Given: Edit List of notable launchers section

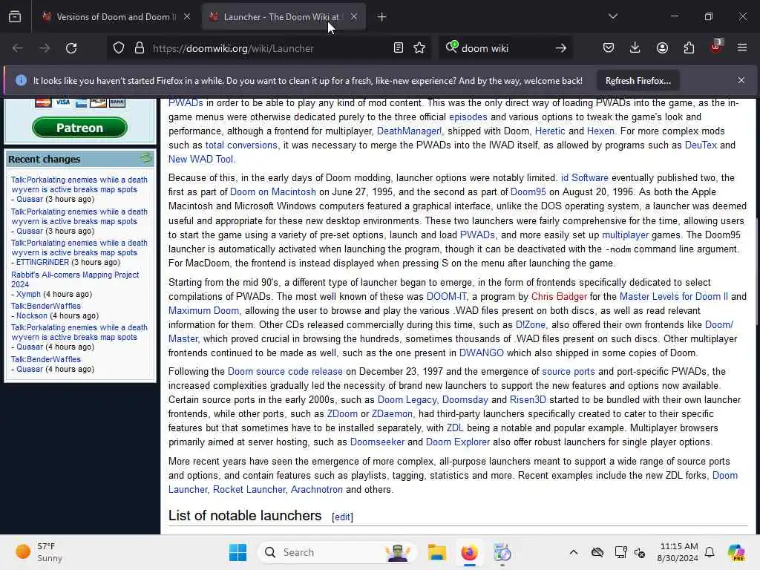Looking at the screenshot, I should 342,517.
